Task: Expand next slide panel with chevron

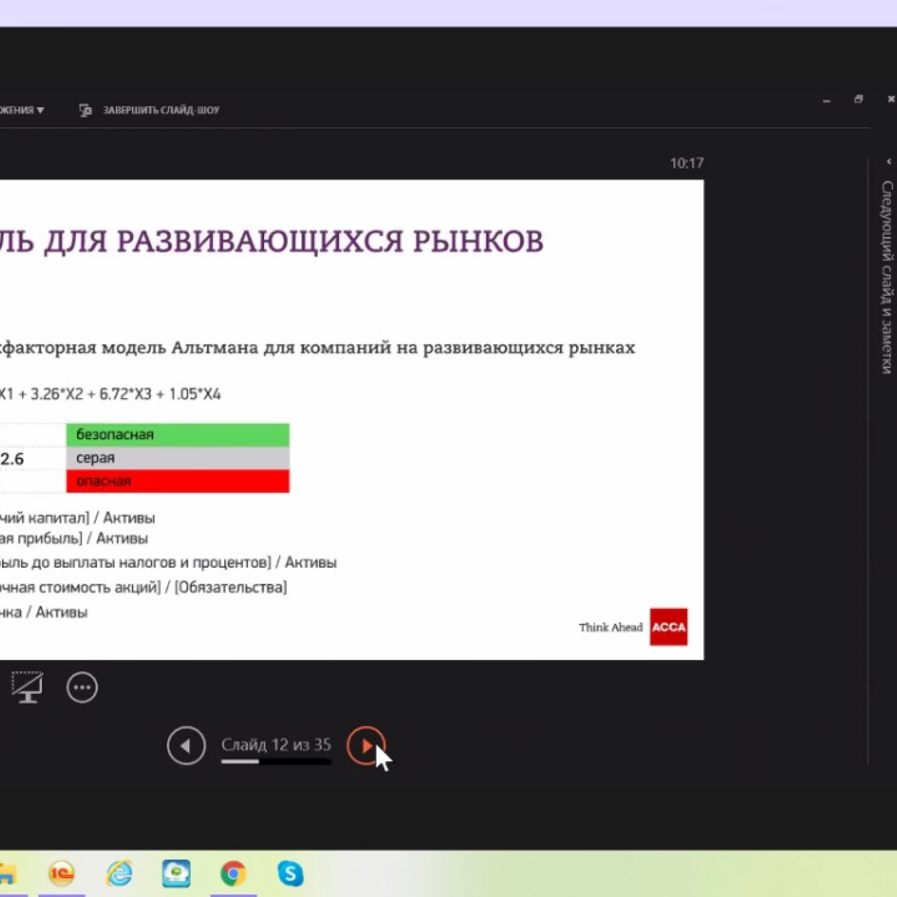Action: [x=889, y=162]
